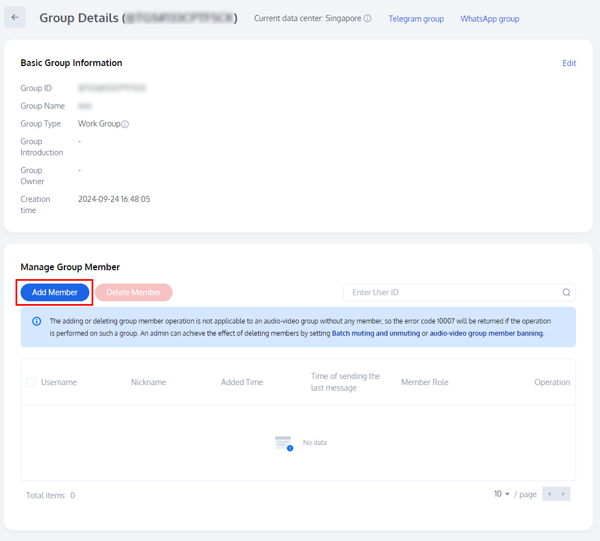
Task: Check the select-all checkbox beside Username
Action: tap(31, 382)
